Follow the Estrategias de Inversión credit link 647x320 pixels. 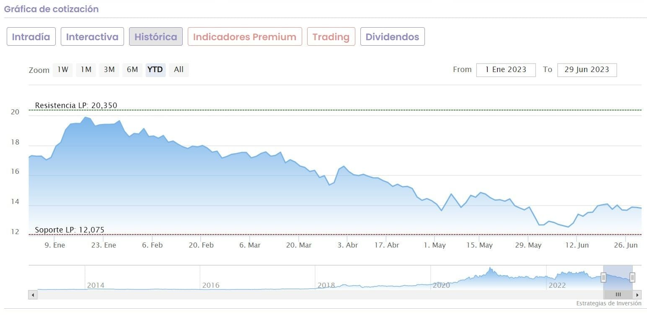click(x=608, y=303)
